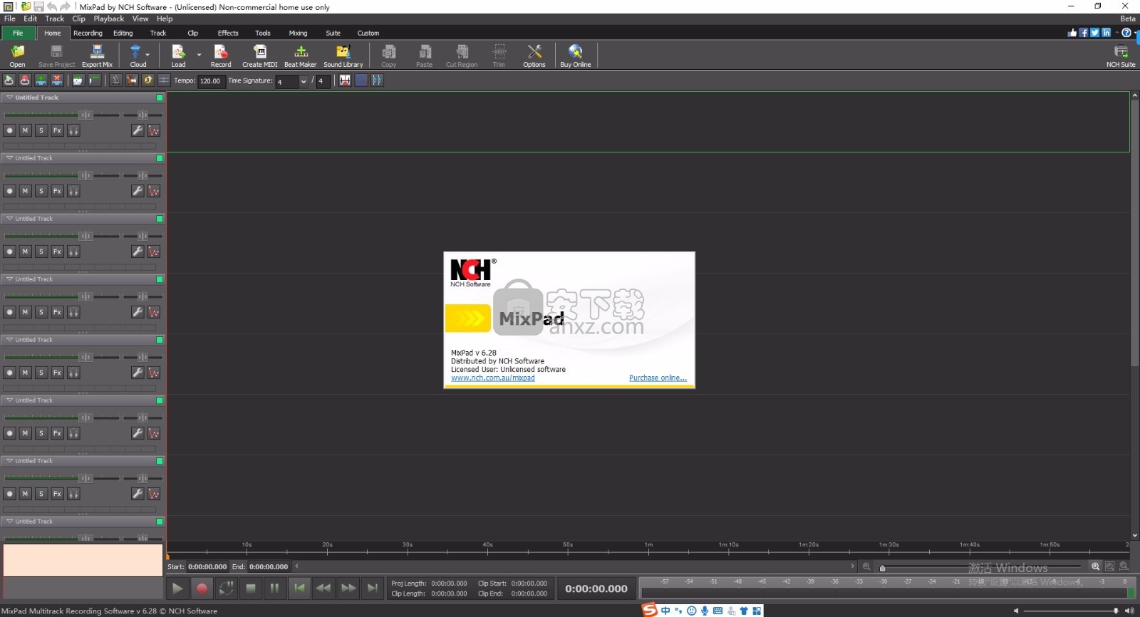Arm recording on the first track

[9, 130]
